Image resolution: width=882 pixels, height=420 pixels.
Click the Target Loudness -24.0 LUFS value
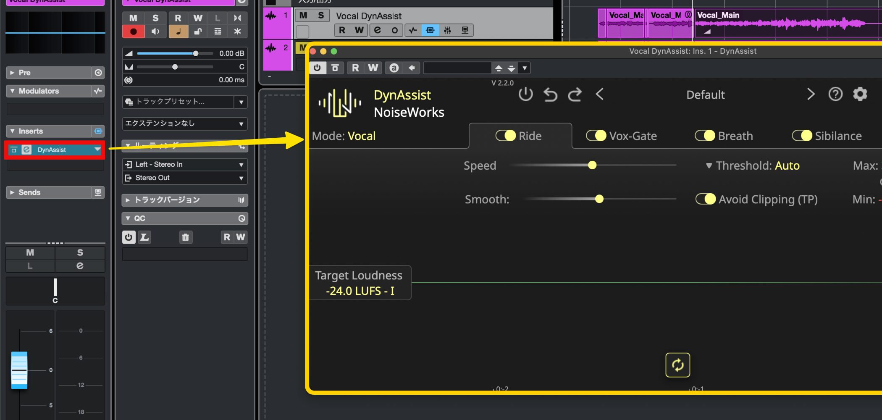pyautogui.click(x=360, y=291)
